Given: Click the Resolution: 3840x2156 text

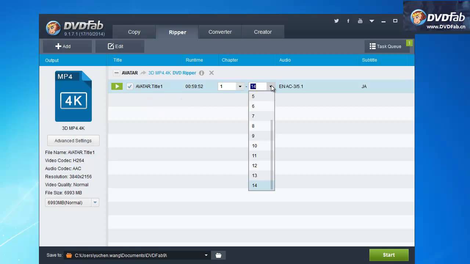Looking at the screenshot, I should pyautogui.click(x=68, y=177).
